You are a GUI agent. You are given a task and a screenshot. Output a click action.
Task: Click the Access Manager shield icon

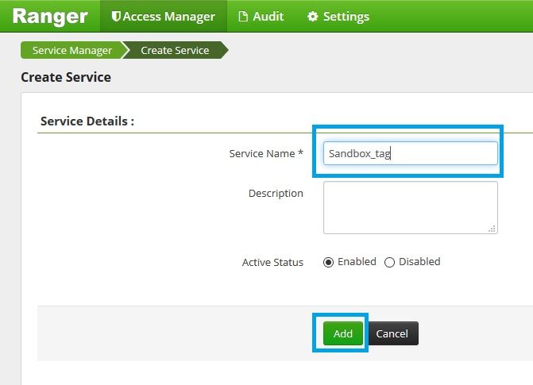click(116, 17)
